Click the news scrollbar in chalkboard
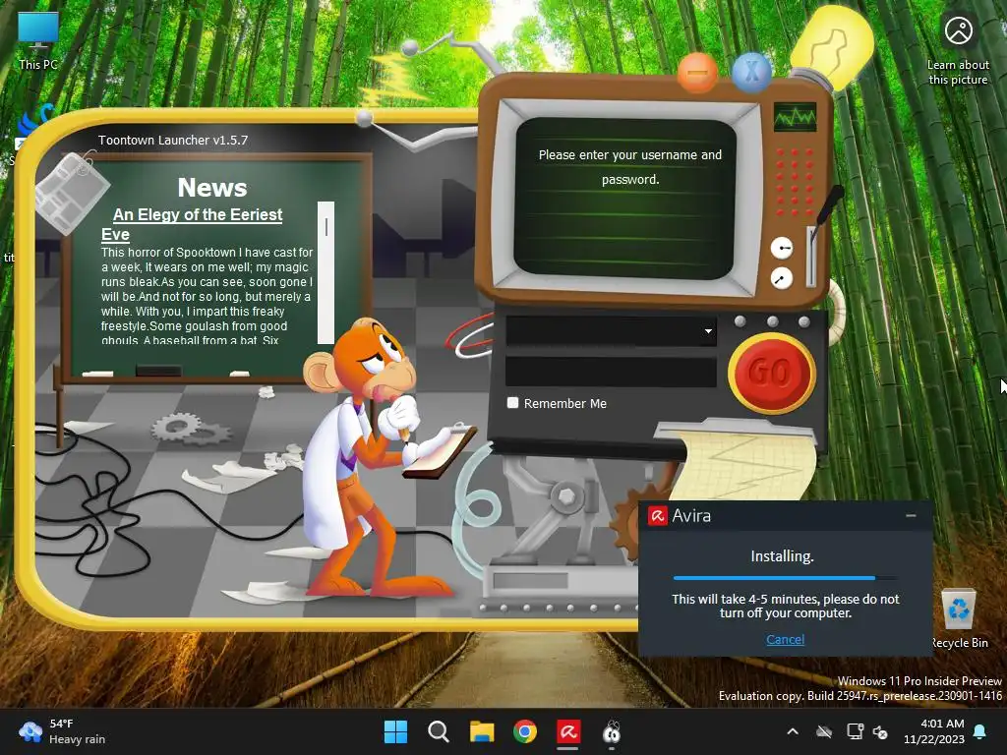Viewport: 1007px width, 755px height. 326,273
